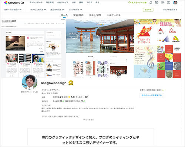Click the Itsukushima shrine cover image
This screenshot has height=147, width=185.
tap(100, 36)
